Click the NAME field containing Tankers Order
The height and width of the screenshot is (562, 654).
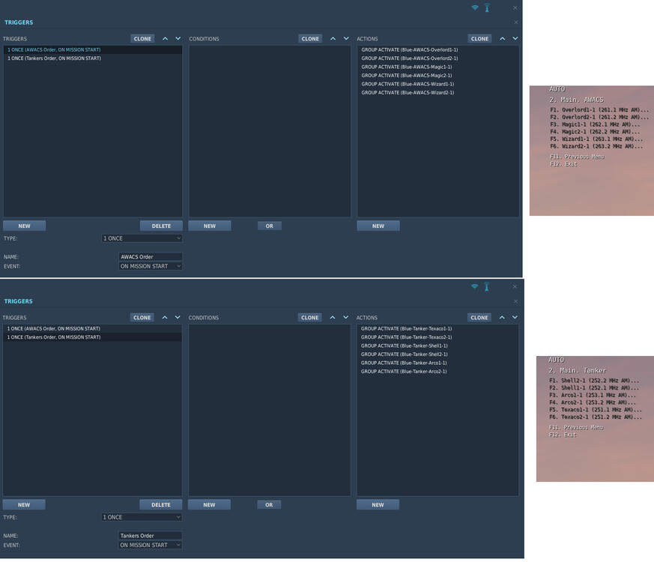(x=149, y=535)
